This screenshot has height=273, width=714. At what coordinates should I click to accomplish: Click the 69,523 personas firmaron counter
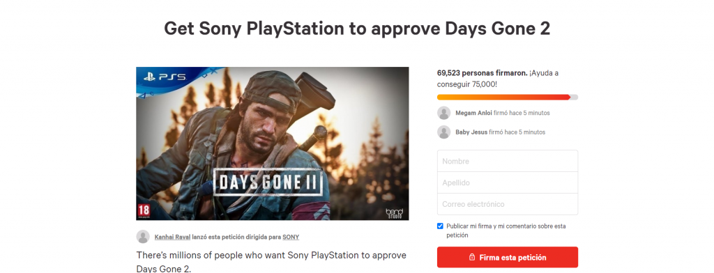point(483,73)
